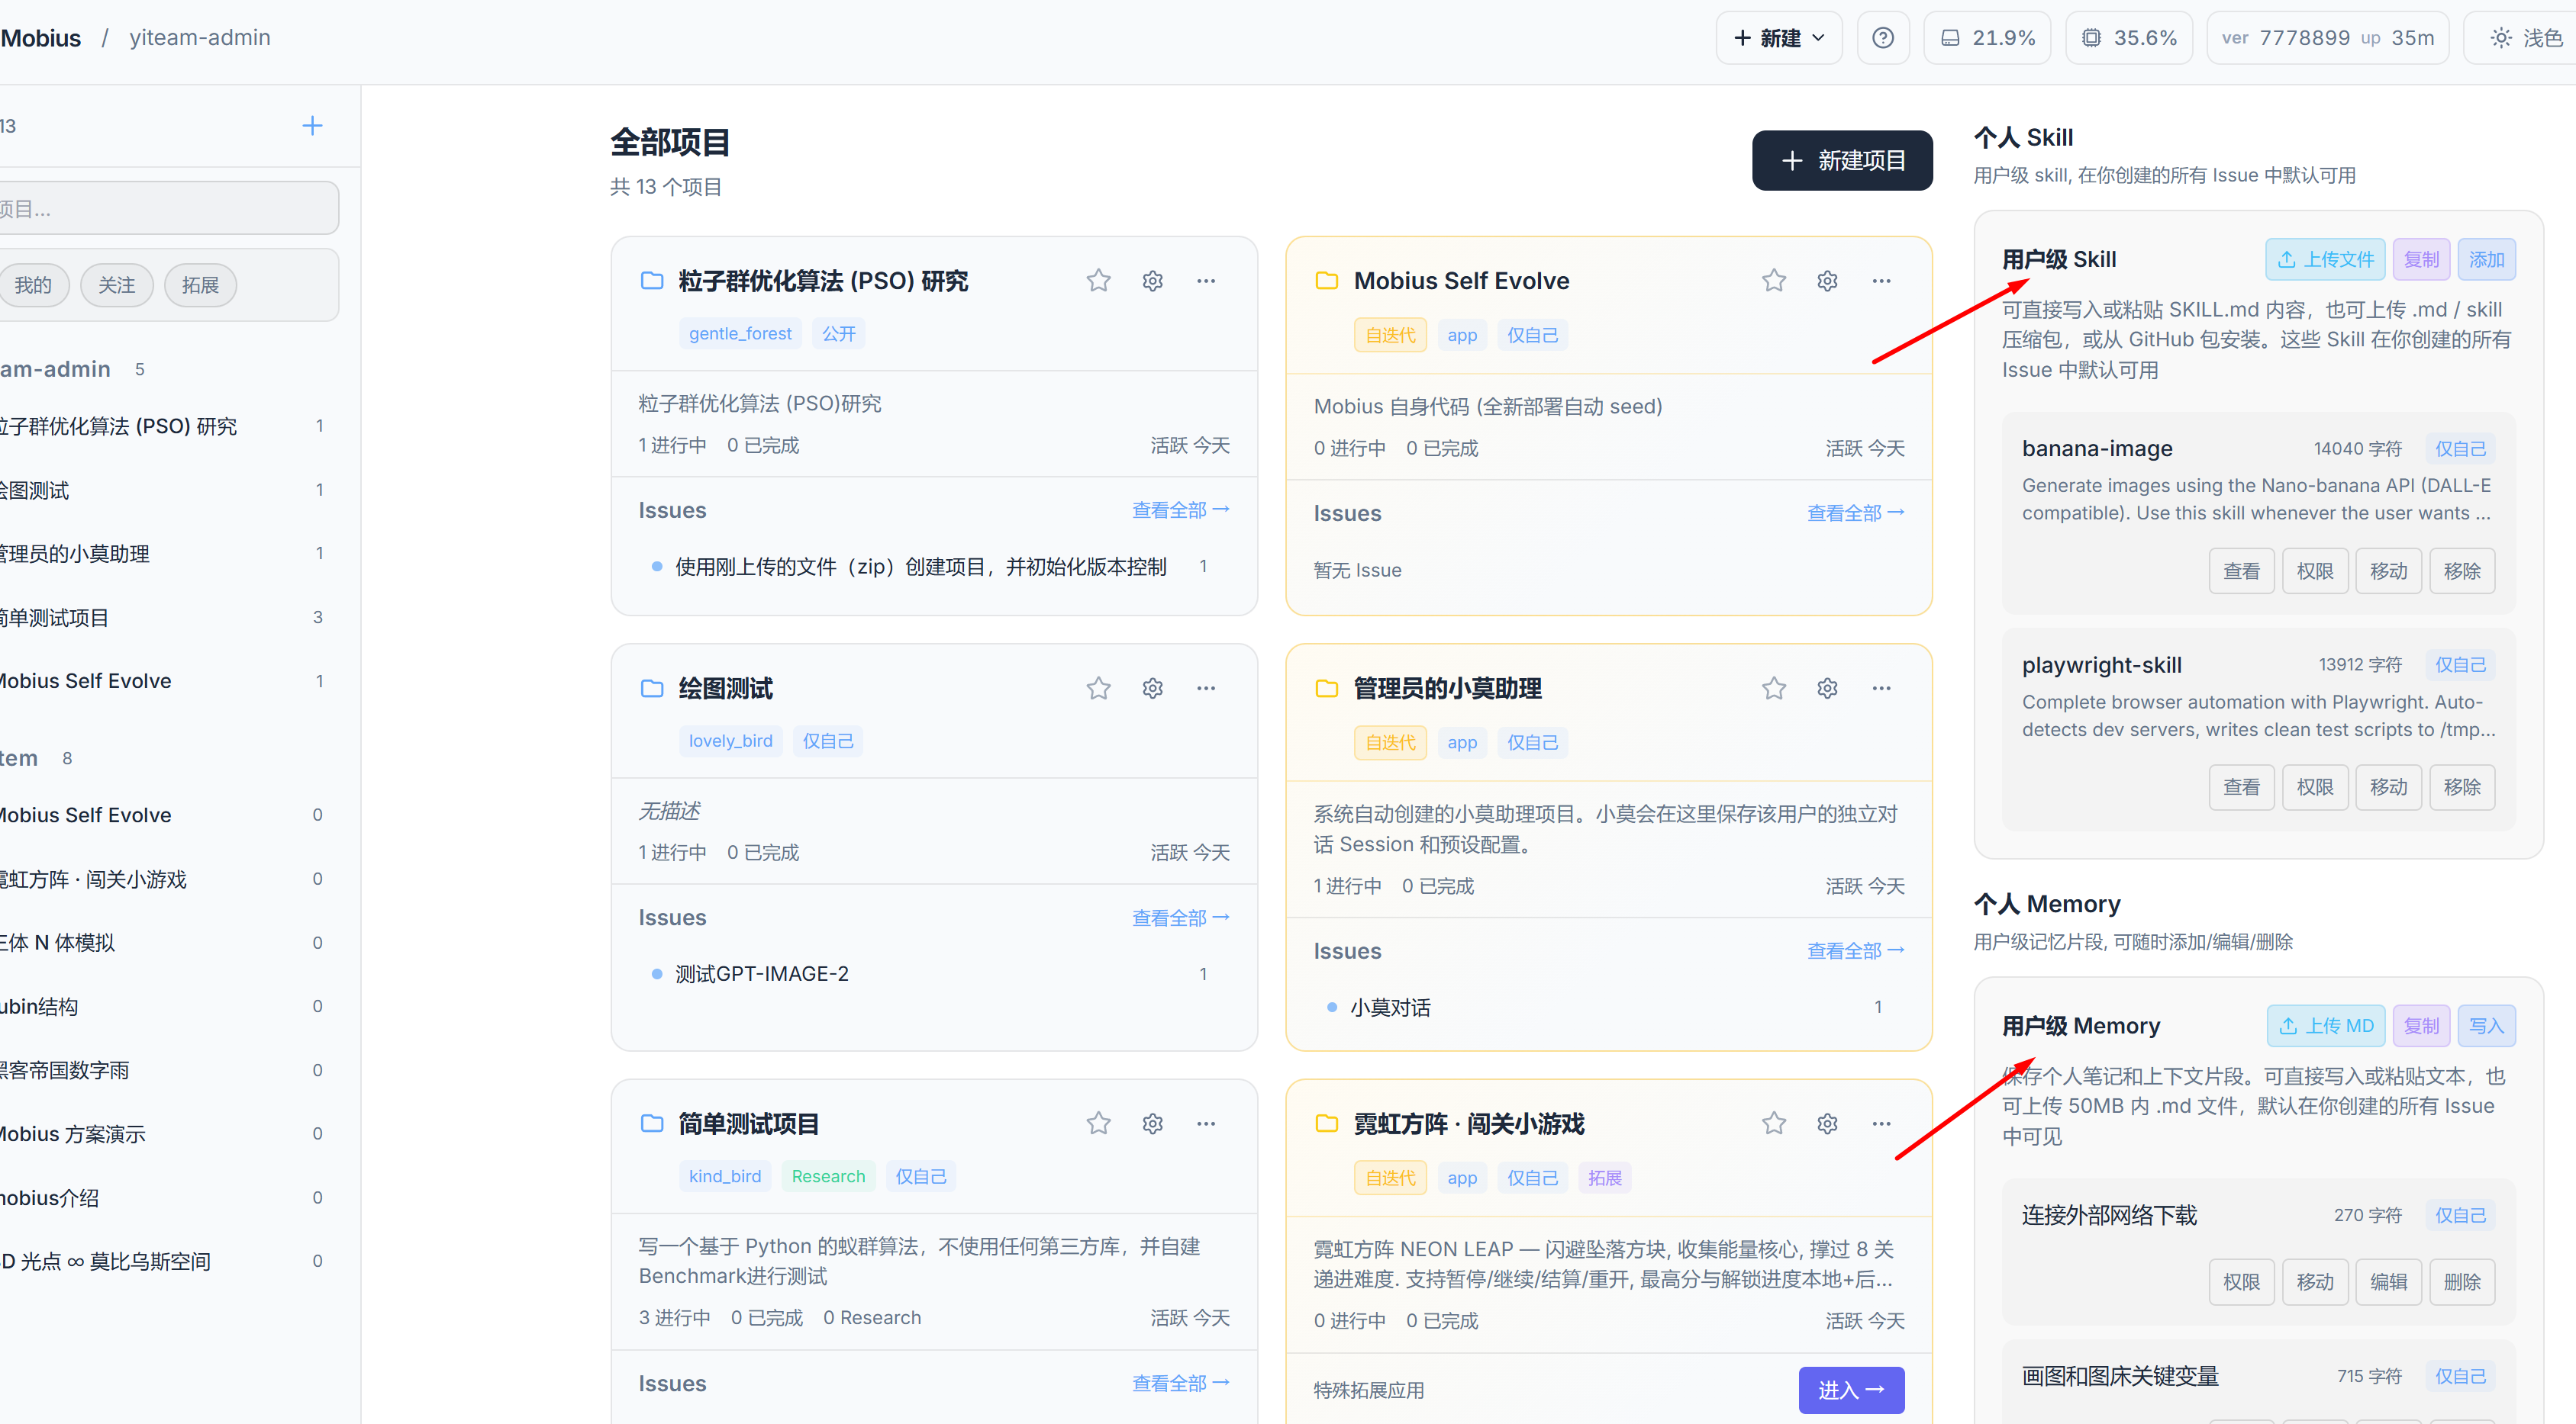Click the Mobius logo text in header
The width and height of the screenshot is (2576, 1424).
(41, 38)
